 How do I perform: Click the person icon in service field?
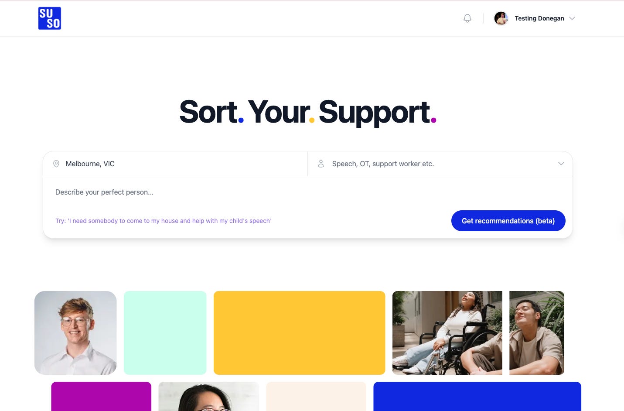coord(321,164)
